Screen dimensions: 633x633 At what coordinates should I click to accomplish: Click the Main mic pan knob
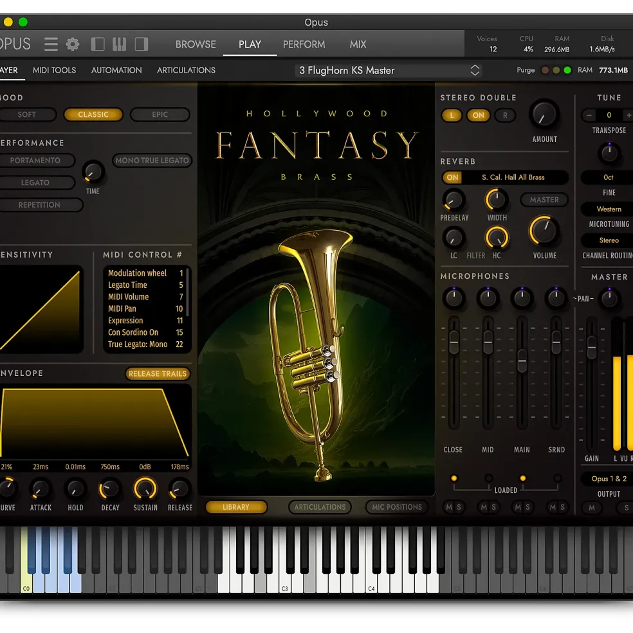(x=522, y=298)
